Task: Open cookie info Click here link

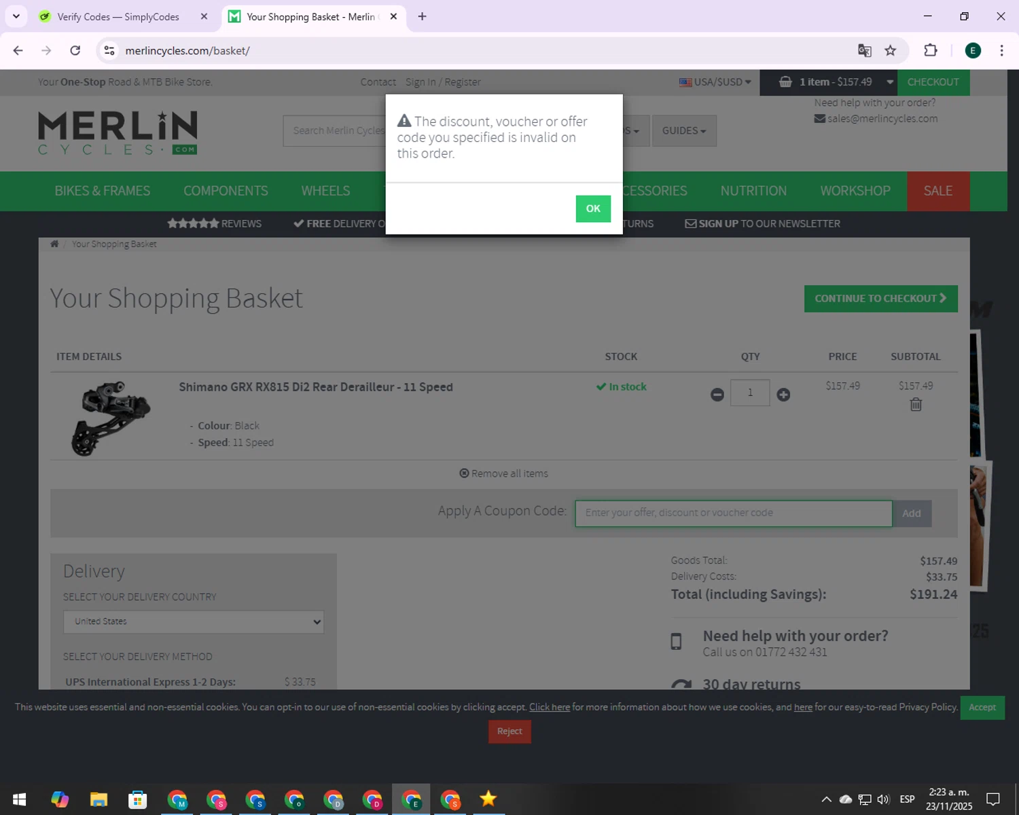Action: click(x=550, y=707)
